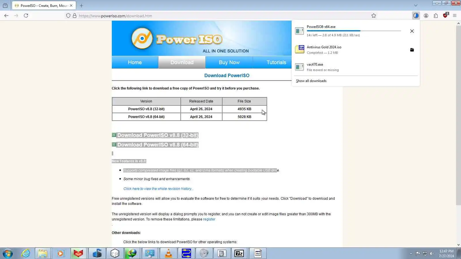Viewport: 461px width, 259px height.
Task: Reload the current page
Action: (26, 16)
